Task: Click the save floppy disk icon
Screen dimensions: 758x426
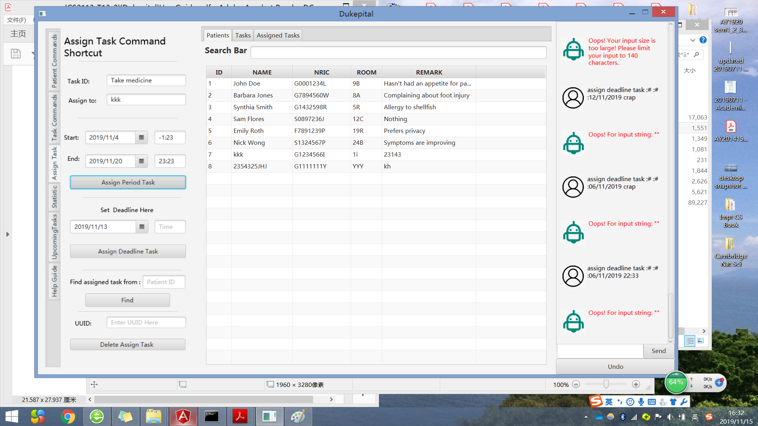Action: 16,54
